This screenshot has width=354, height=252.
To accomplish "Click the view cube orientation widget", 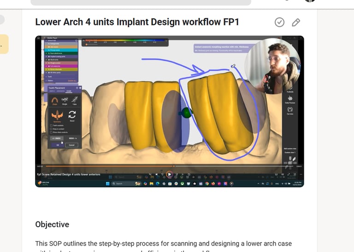I will click(290, 163).
